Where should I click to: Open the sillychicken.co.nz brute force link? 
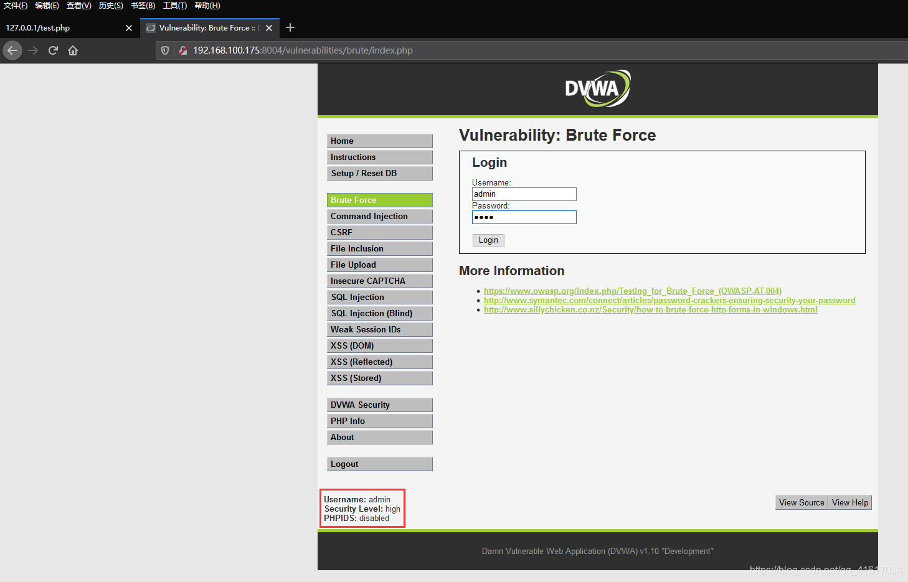pos(651,309)
